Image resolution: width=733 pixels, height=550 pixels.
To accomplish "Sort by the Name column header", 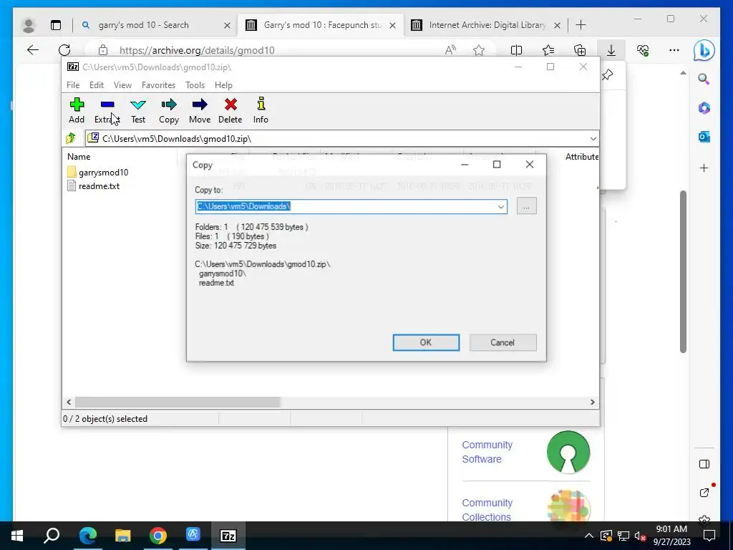I will (79, 157).
